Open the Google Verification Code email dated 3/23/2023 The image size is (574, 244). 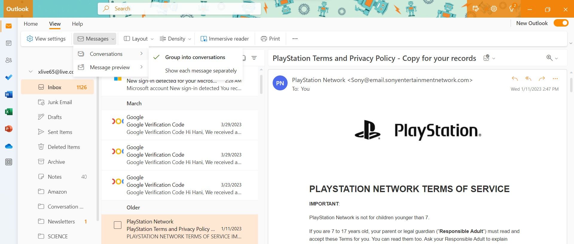pyautogui.click(x=180, y=185)
